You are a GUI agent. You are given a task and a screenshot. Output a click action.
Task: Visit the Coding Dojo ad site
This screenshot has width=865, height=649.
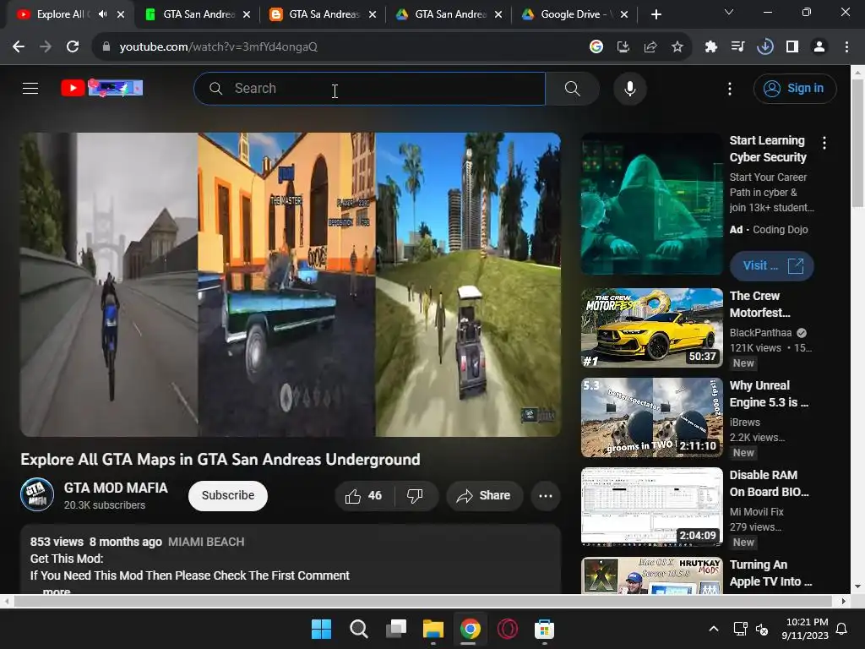coord(772,265)
